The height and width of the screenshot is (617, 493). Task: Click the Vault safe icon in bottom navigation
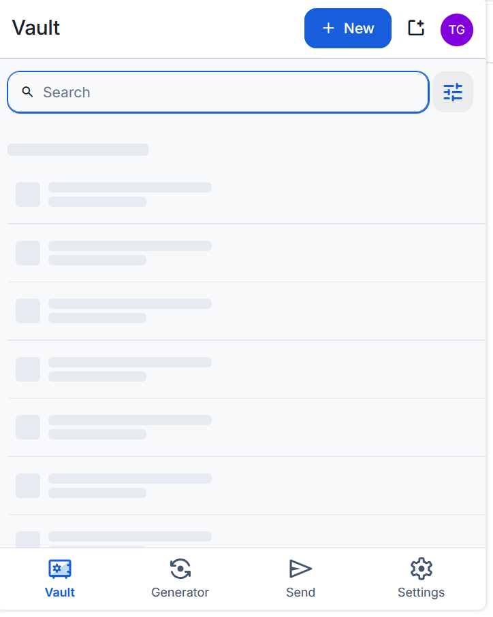pyautogui.click(x=60, y=569)
